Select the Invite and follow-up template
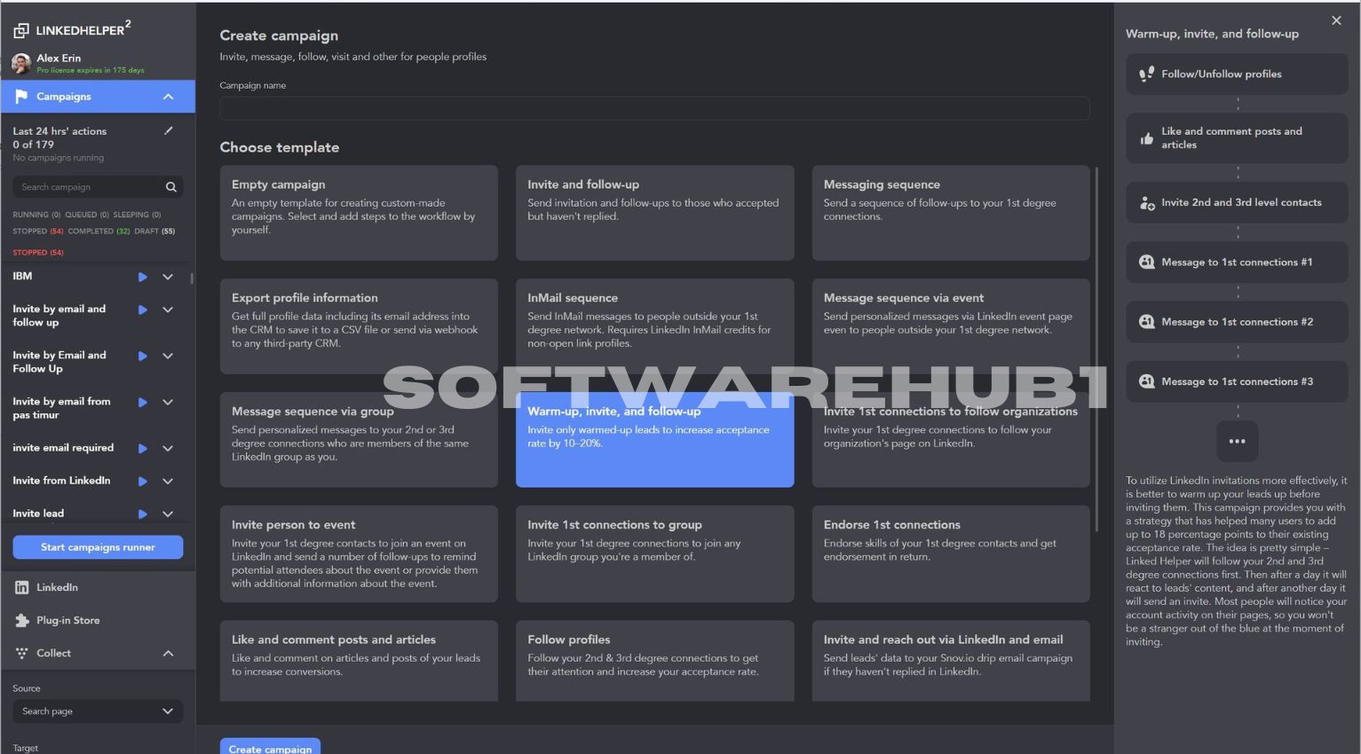Viewport: 1361px width, 754px height. tap(654, 213)
